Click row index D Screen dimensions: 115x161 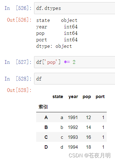[46, 147]
